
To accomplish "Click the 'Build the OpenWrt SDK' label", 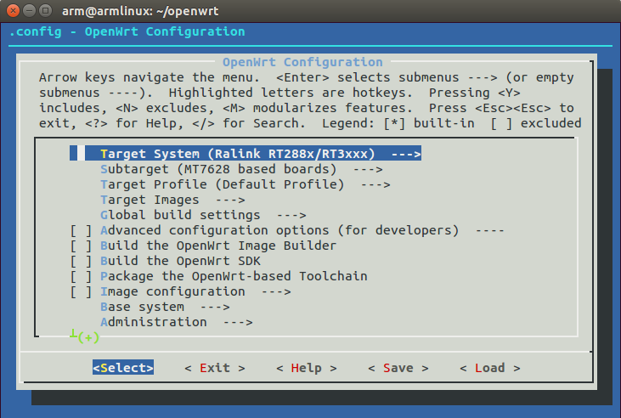I will [x=181, y=261].
